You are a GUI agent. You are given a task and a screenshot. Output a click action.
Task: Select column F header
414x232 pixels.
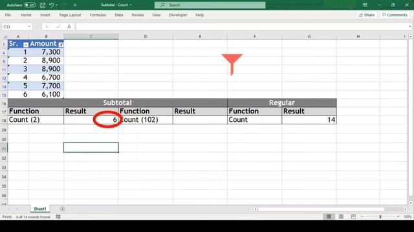(x=254, y=37)
